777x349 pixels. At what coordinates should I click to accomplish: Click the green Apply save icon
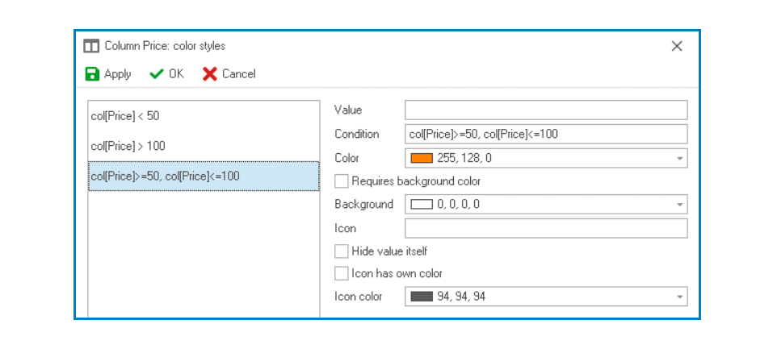[x=93, y=74]
